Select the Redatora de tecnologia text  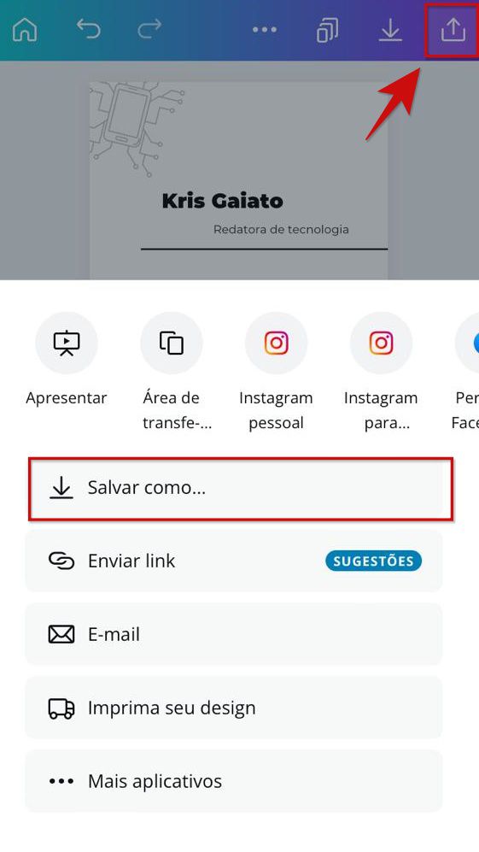coord(281,229)
